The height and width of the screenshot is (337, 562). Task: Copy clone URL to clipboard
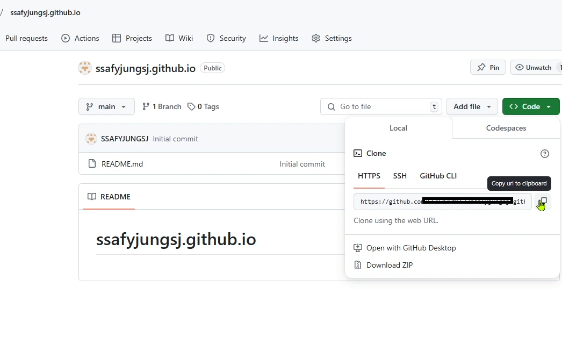pyautogui.click(x=543, y=202)
